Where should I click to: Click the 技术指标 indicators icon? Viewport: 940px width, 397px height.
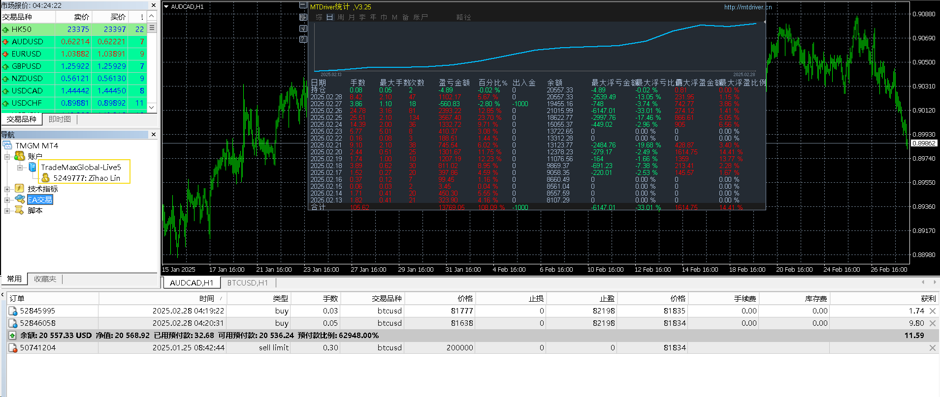coord(20,189)
